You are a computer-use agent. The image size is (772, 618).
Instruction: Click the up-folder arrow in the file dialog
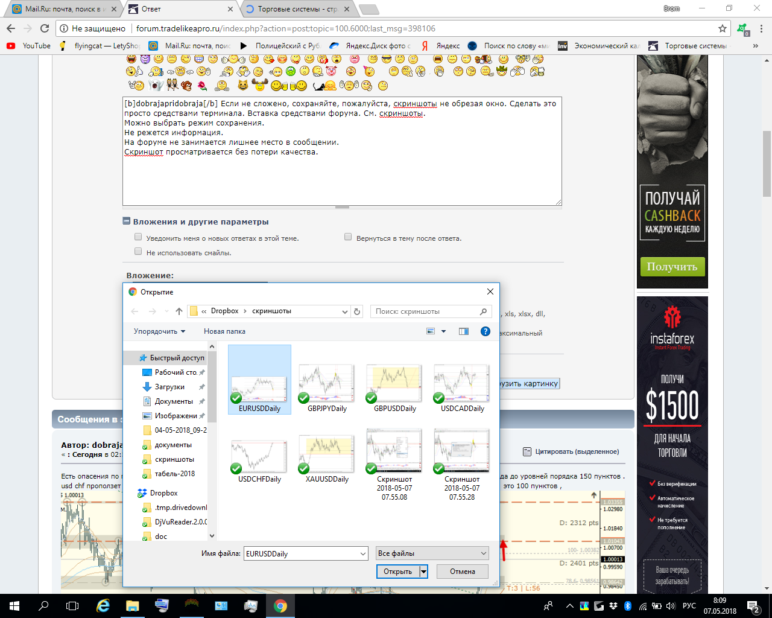179,311
